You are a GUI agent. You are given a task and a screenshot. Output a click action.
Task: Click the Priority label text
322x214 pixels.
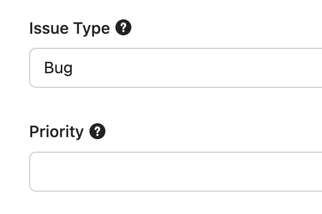(x=57, y=131)
